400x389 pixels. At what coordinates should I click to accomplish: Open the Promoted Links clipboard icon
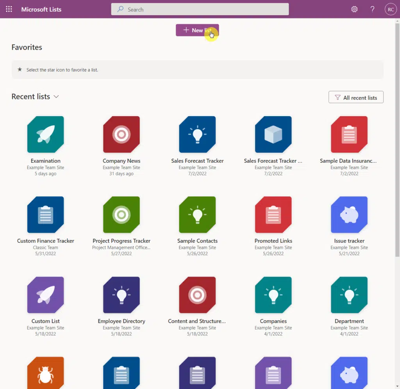tap(273, 215)
